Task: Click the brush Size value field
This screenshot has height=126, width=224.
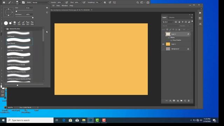Action: (x=29, y=8)
